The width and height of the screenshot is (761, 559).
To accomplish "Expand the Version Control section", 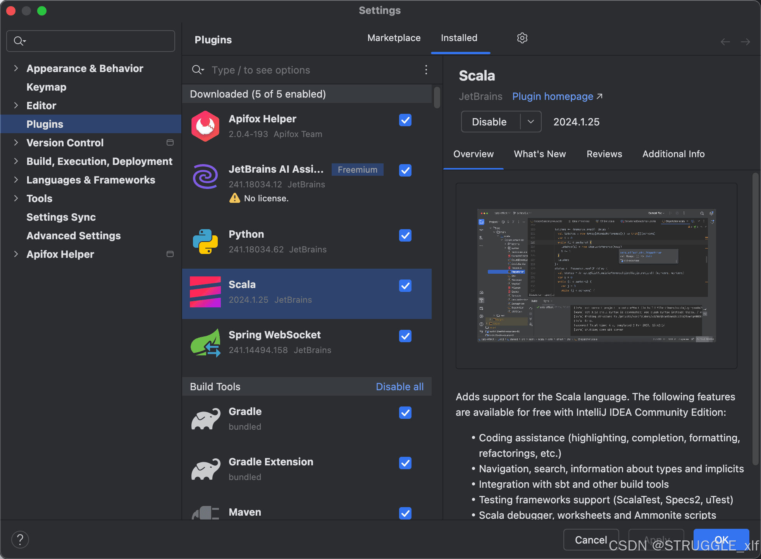I will pyautogui.click(x=16, y=142).
